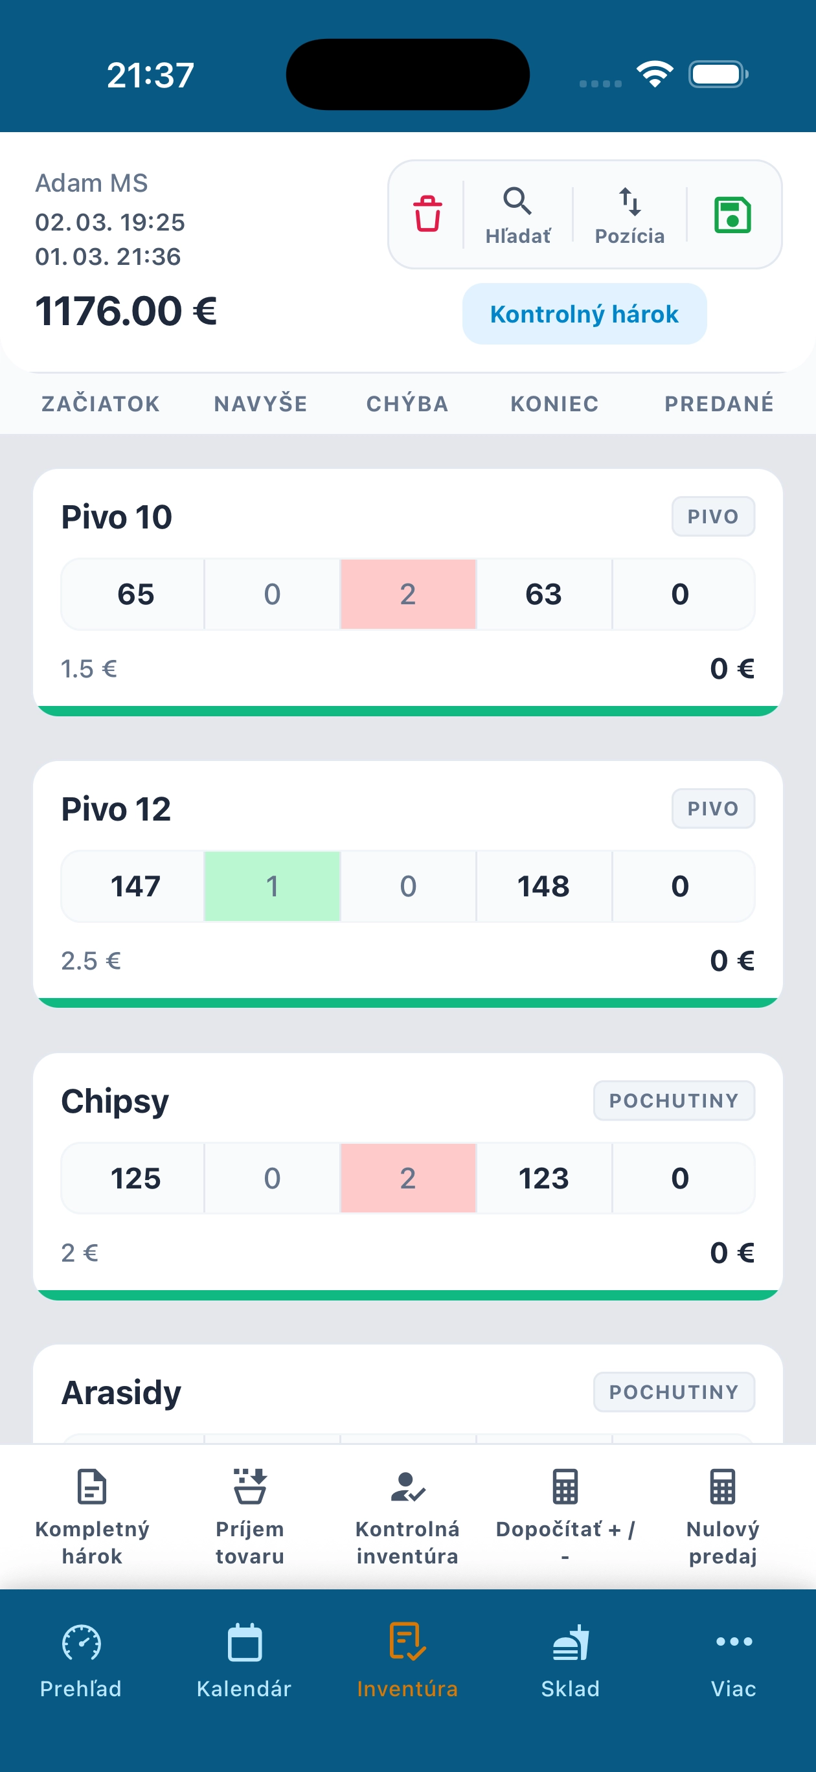This screenshot has height=1772, width=816.
Task: Tap the POCHUTINY tag on Chipsy
Action: [x=674, y=1100]
